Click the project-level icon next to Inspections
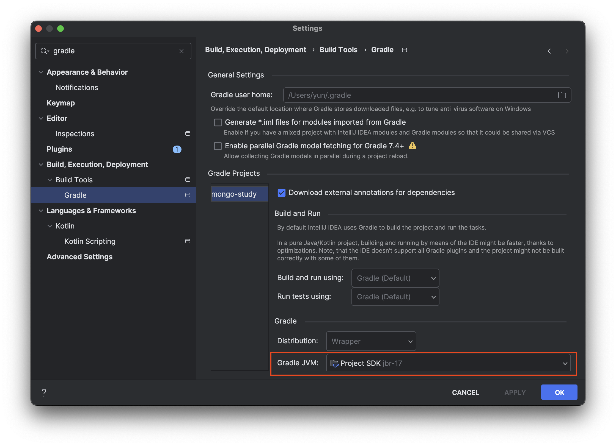The image size is (616, 446). click(188, 133)
